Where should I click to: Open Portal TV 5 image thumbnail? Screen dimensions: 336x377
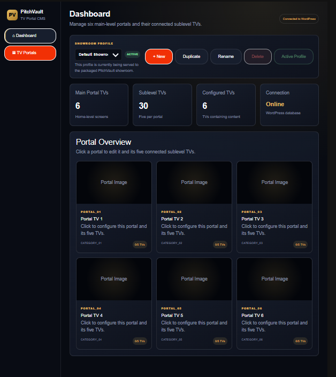tap(194, 279)
